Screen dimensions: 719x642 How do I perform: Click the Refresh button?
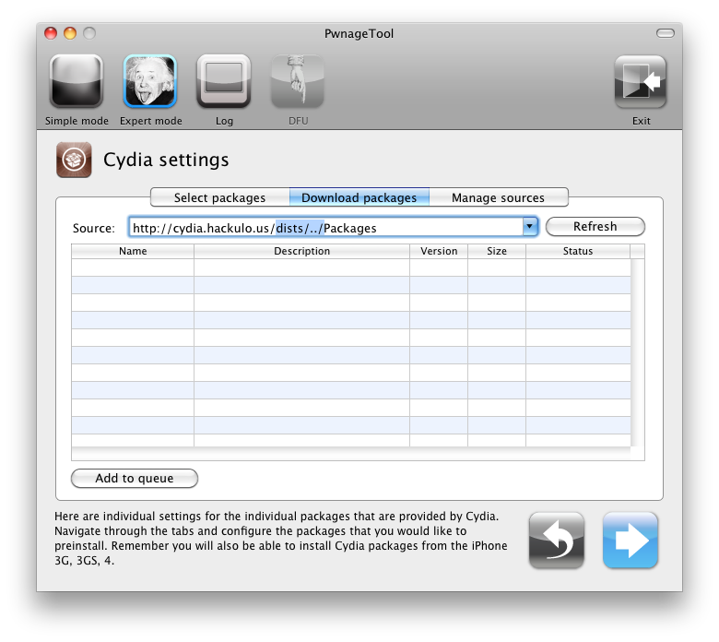point(595,227)
